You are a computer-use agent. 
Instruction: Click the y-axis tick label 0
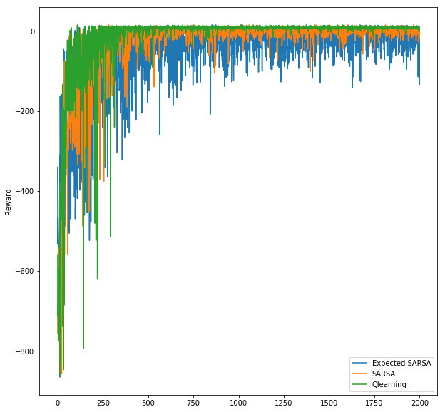click(x=33, y=31)
